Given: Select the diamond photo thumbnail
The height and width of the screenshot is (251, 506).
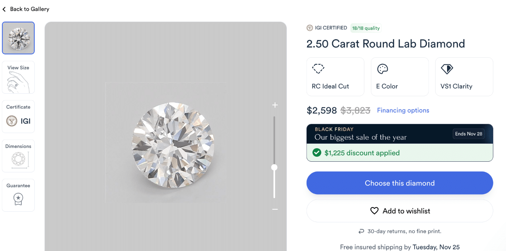Looking at the screenshot, I should click(x=18, y=37).
